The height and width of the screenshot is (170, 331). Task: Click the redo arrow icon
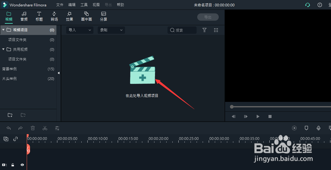coord(20,128)
